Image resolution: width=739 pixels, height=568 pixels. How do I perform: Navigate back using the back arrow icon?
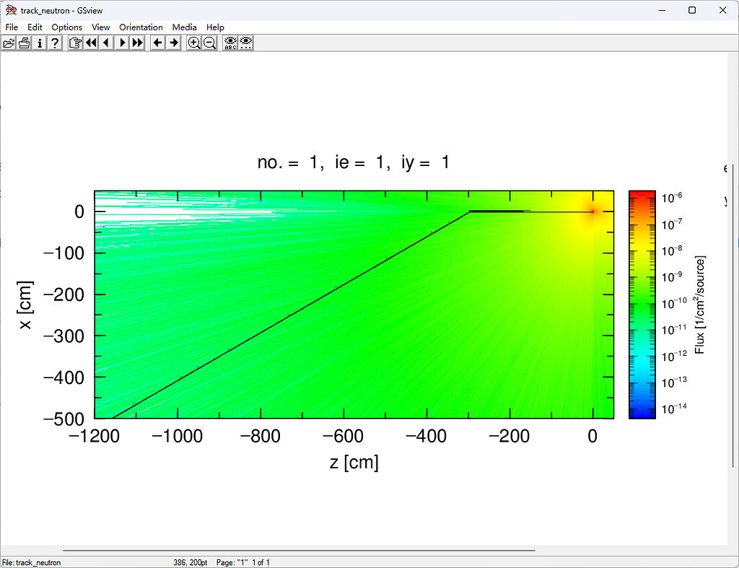point(157,43)
